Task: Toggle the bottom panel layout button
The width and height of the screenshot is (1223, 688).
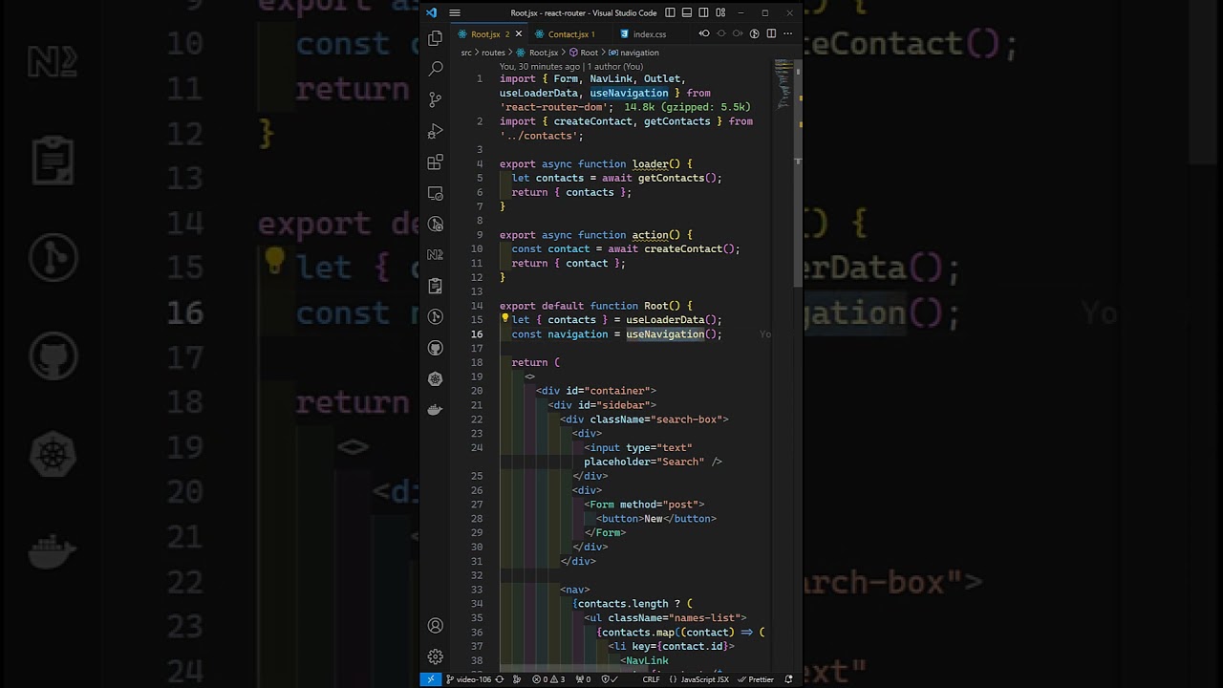Action: pos(687,12)
